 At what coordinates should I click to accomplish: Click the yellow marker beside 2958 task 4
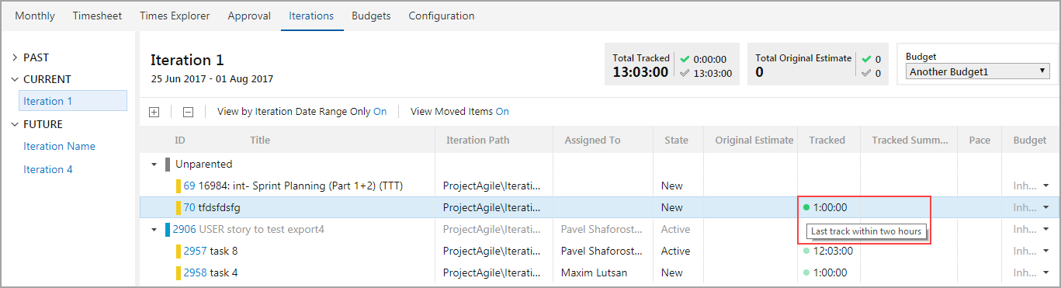179,272
